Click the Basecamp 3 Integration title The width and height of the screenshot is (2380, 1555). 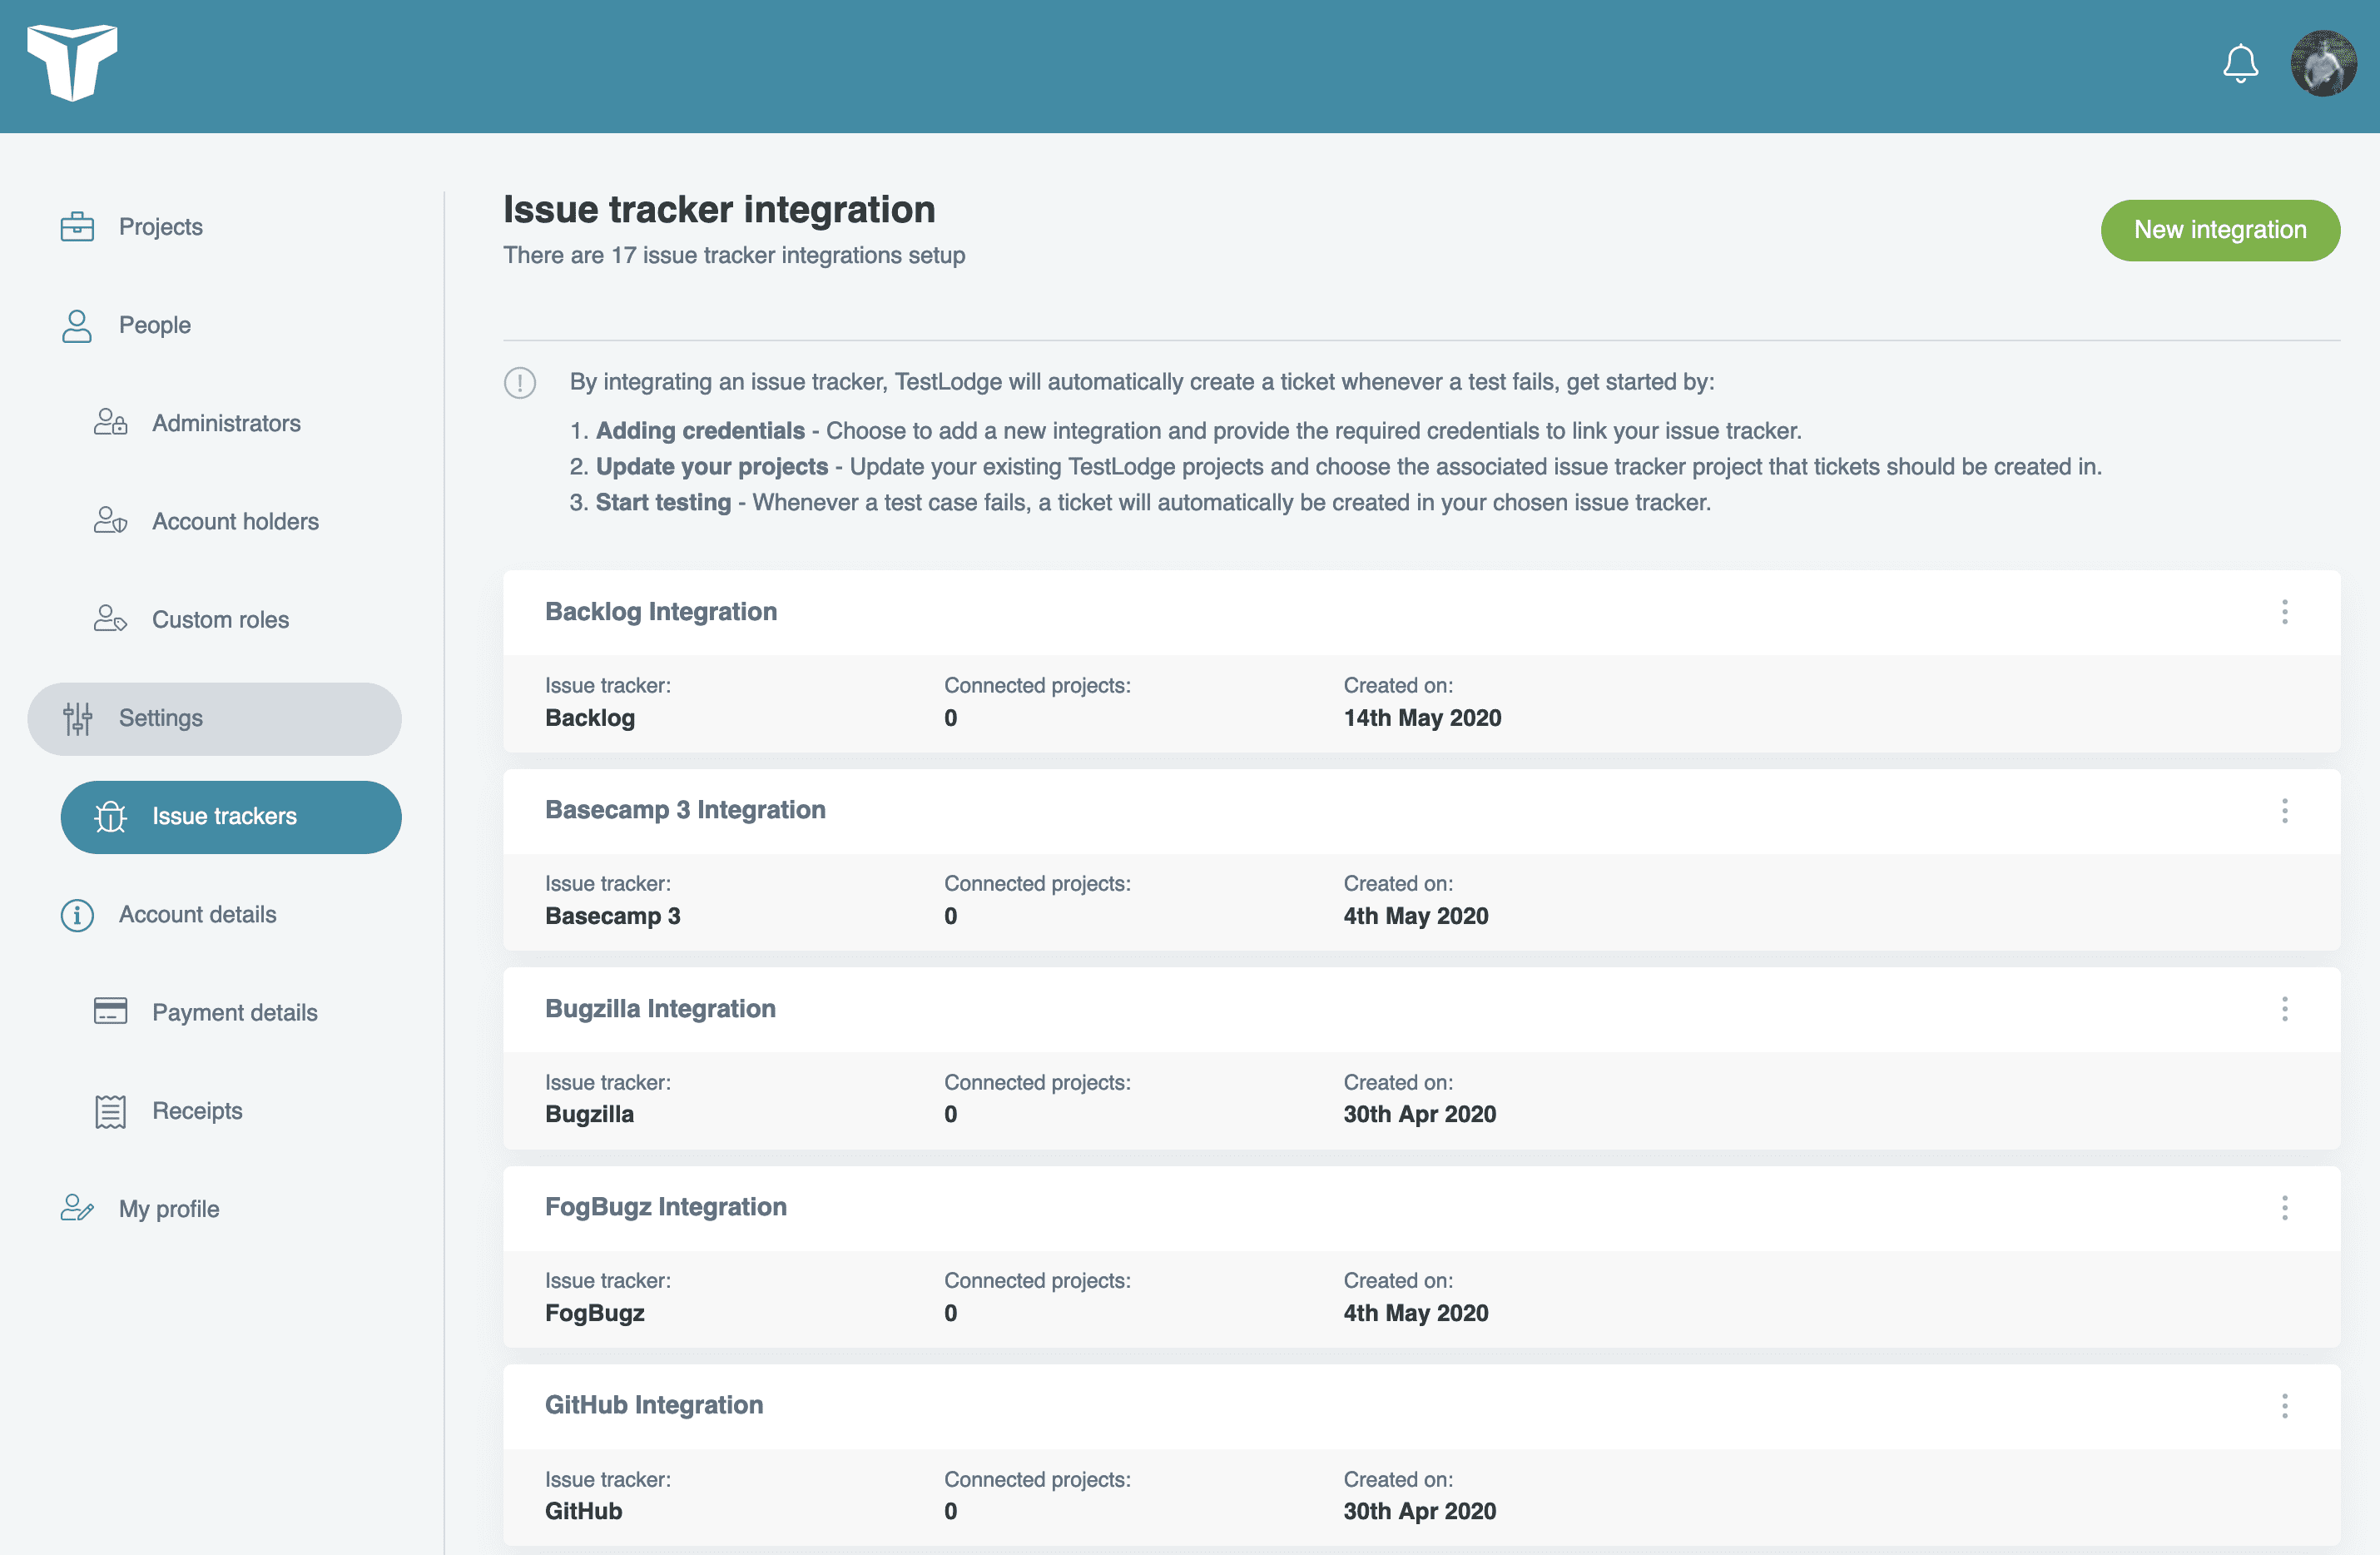[x=685, y=809]
